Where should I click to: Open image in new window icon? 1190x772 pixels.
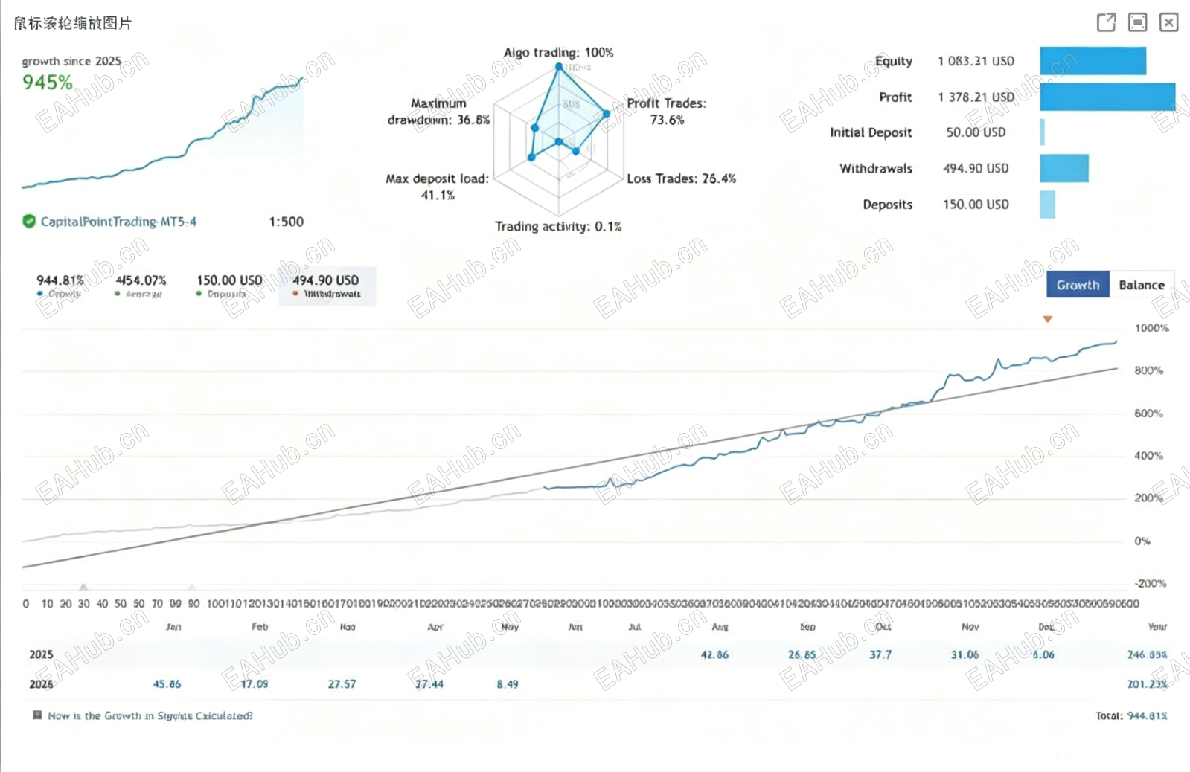(x=1106, y=22)
